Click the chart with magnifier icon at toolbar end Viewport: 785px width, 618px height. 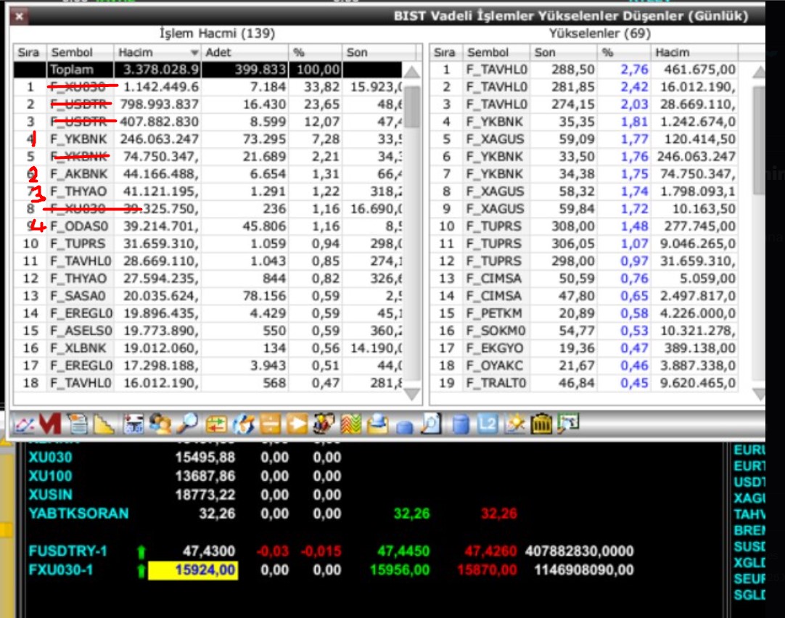pos(568,424)
